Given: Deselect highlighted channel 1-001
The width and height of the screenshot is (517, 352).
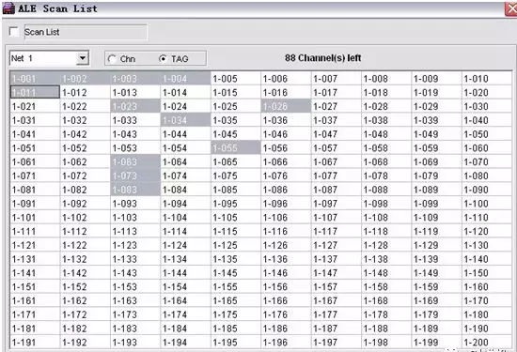Looking at the screenshot, I should coord(35,78).
